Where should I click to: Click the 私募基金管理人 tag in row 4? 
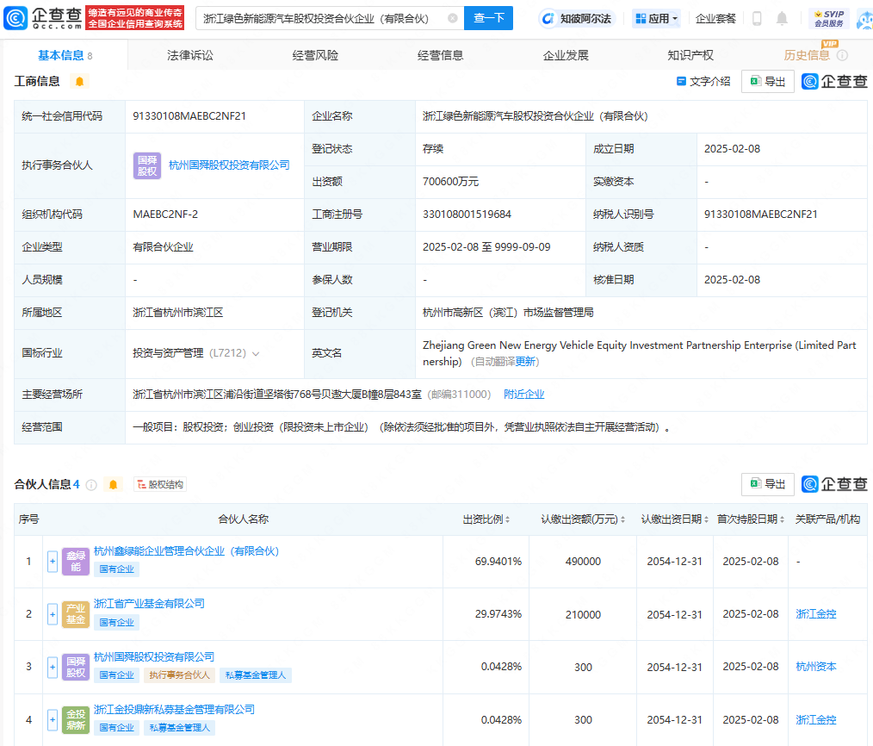click(179, 728)
